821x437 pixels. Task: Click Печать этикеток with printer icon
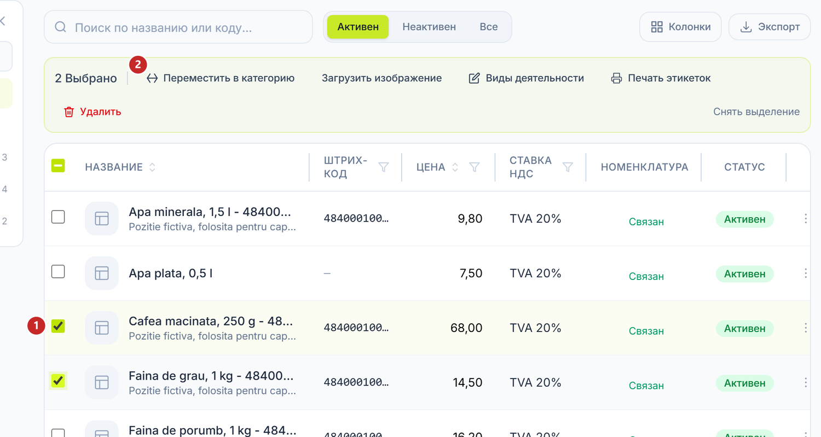tap(661, 78)
